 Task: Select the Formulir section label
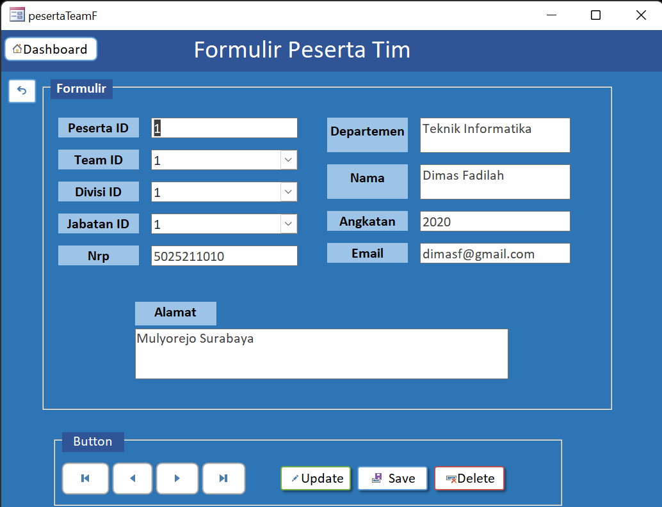pyautogui.click(x=81, y=89)
